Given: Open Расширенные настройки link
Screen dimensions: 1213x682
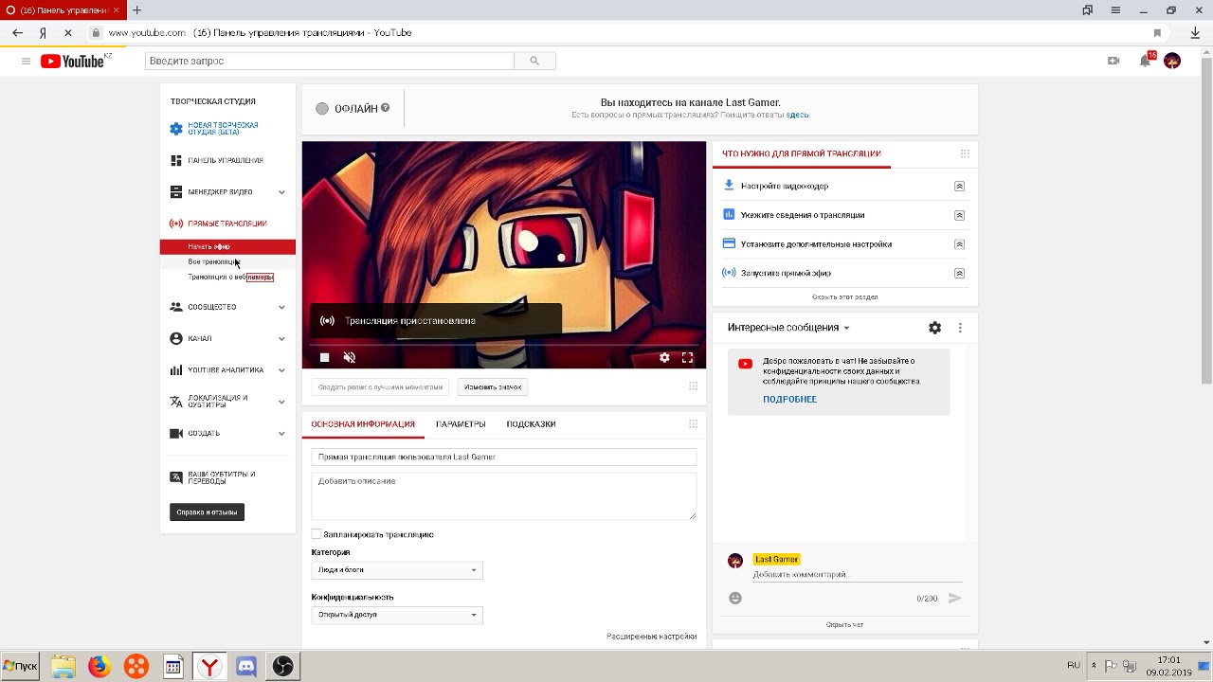Looking at the screenshot, I should pyautogui.click(x=651, y=637).
